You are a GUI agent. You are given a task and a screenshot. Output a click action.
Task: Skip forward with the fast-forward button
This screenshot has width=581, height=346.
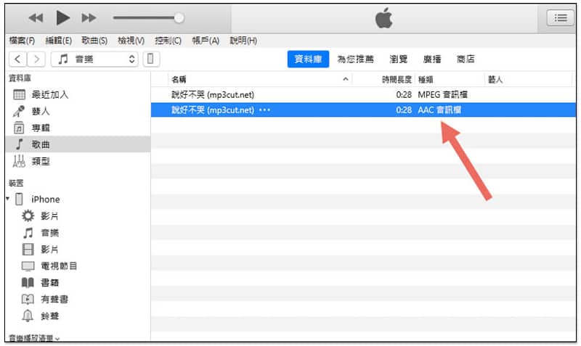pyautogui.click(x=89, y=17)
